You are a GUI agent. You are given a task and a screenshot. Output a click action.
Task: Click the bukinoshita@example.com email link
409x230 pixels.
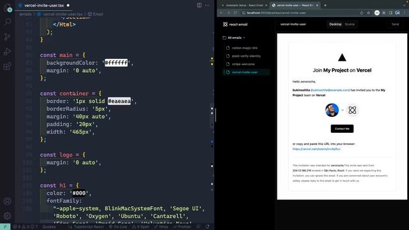[330, 90]
